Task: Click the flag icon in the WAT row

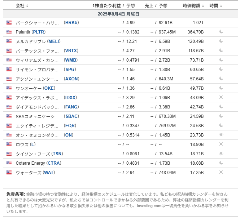Action: pos(9,173)
